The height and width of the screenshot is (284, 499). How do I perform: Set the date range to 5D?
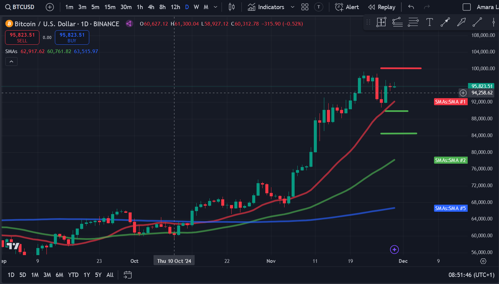click(23, 275)
